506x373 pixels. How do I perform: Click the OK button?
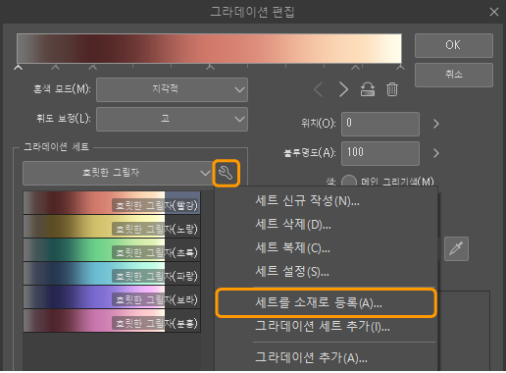454,45
